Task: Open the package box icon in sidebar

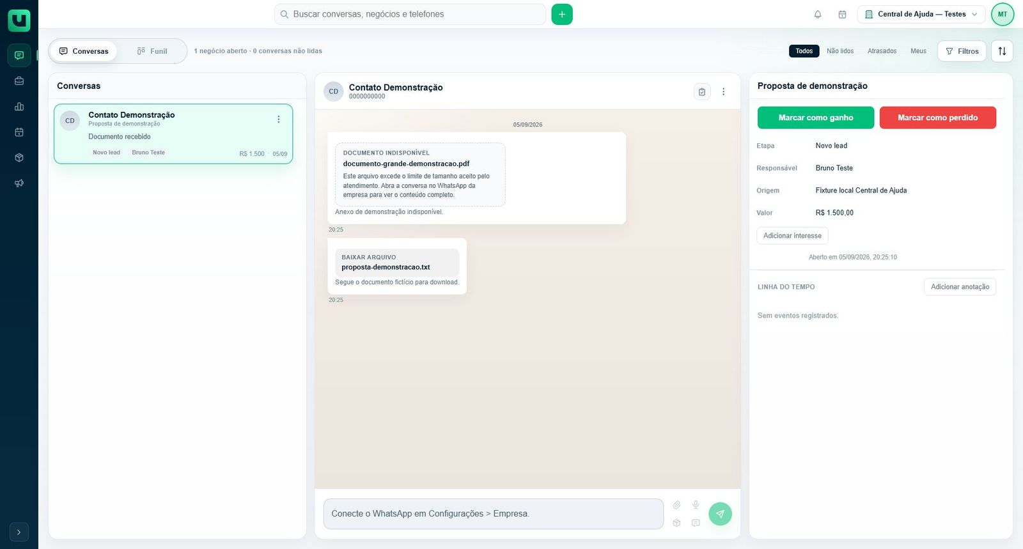Action: point(19,158)
